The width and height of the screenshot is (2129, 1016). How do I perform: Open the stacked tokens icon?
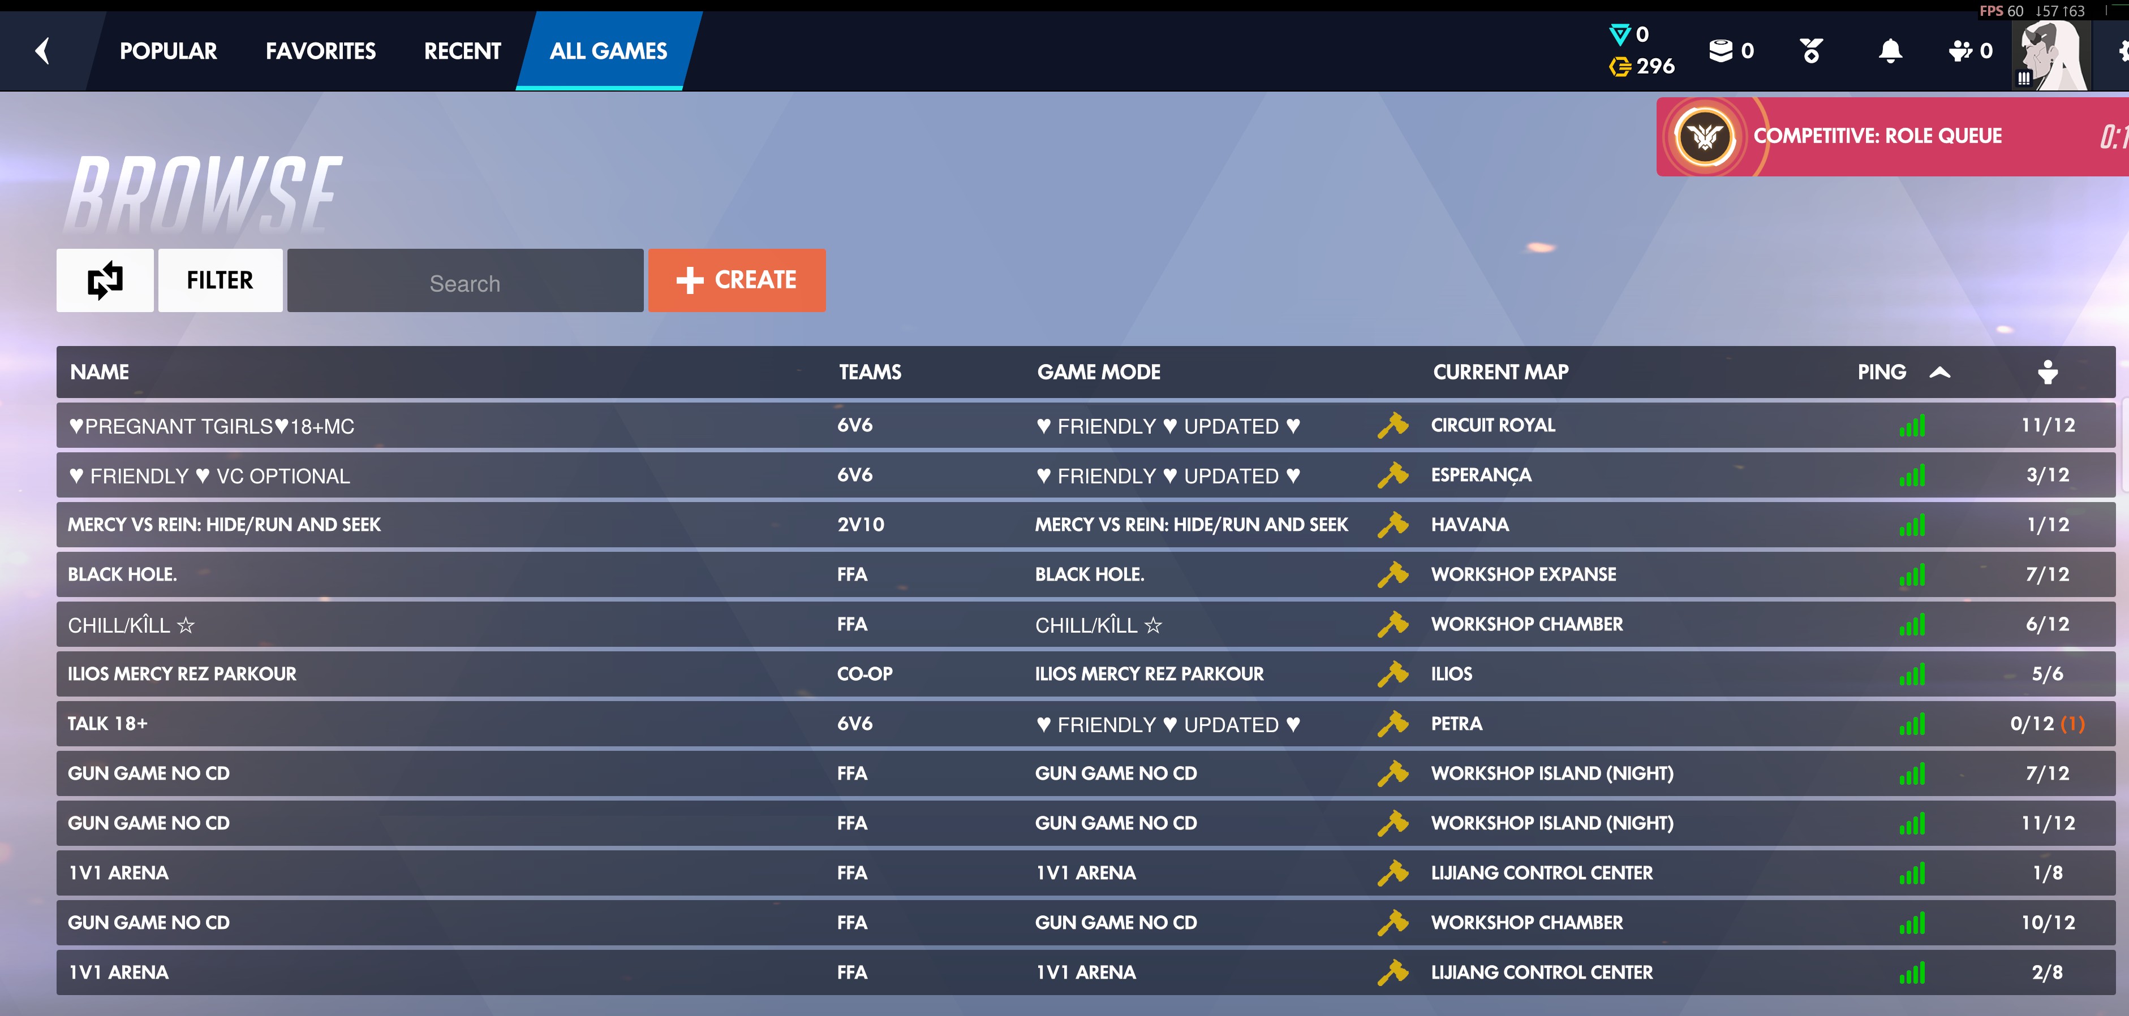click(1721, 51)
